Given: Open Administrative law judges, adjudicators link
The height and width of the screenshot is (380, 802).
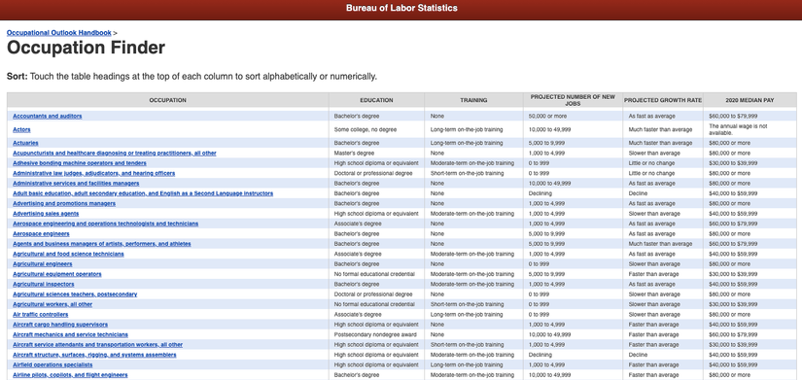Looking at the screenshot, I should click(x=93, y=173).
